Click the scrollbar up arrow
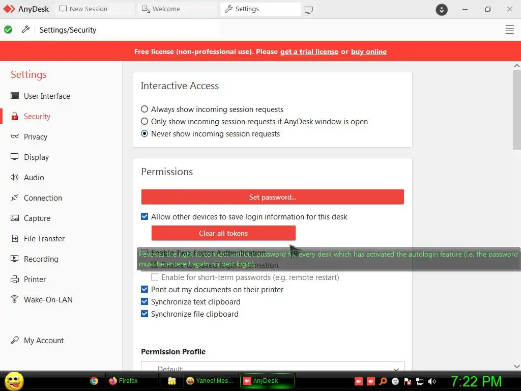The height and width of the screenshot is (391, 521). pyautogui.click(x=517, y=66)
